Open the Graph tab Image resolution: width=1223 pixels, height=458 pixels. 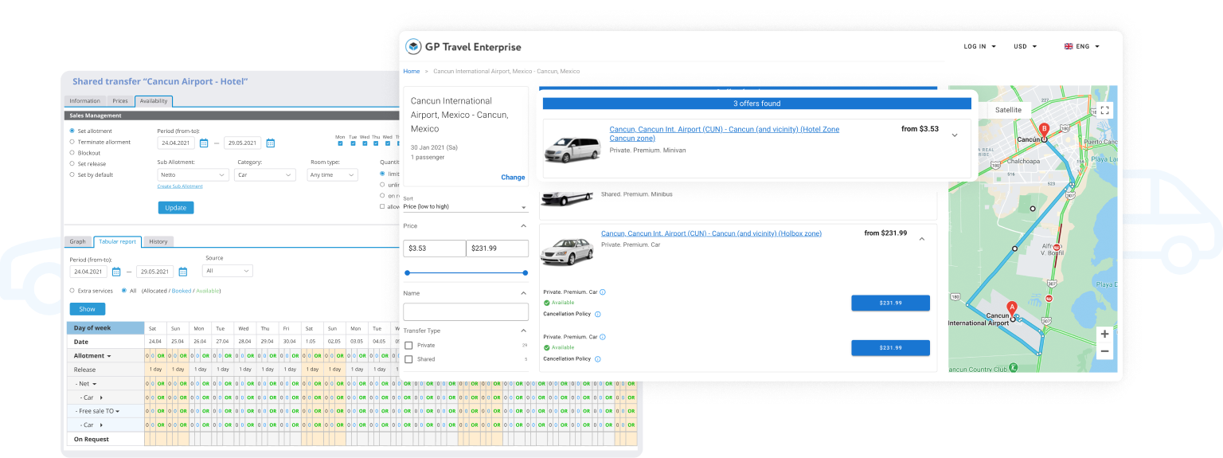(x=78, y=241)
